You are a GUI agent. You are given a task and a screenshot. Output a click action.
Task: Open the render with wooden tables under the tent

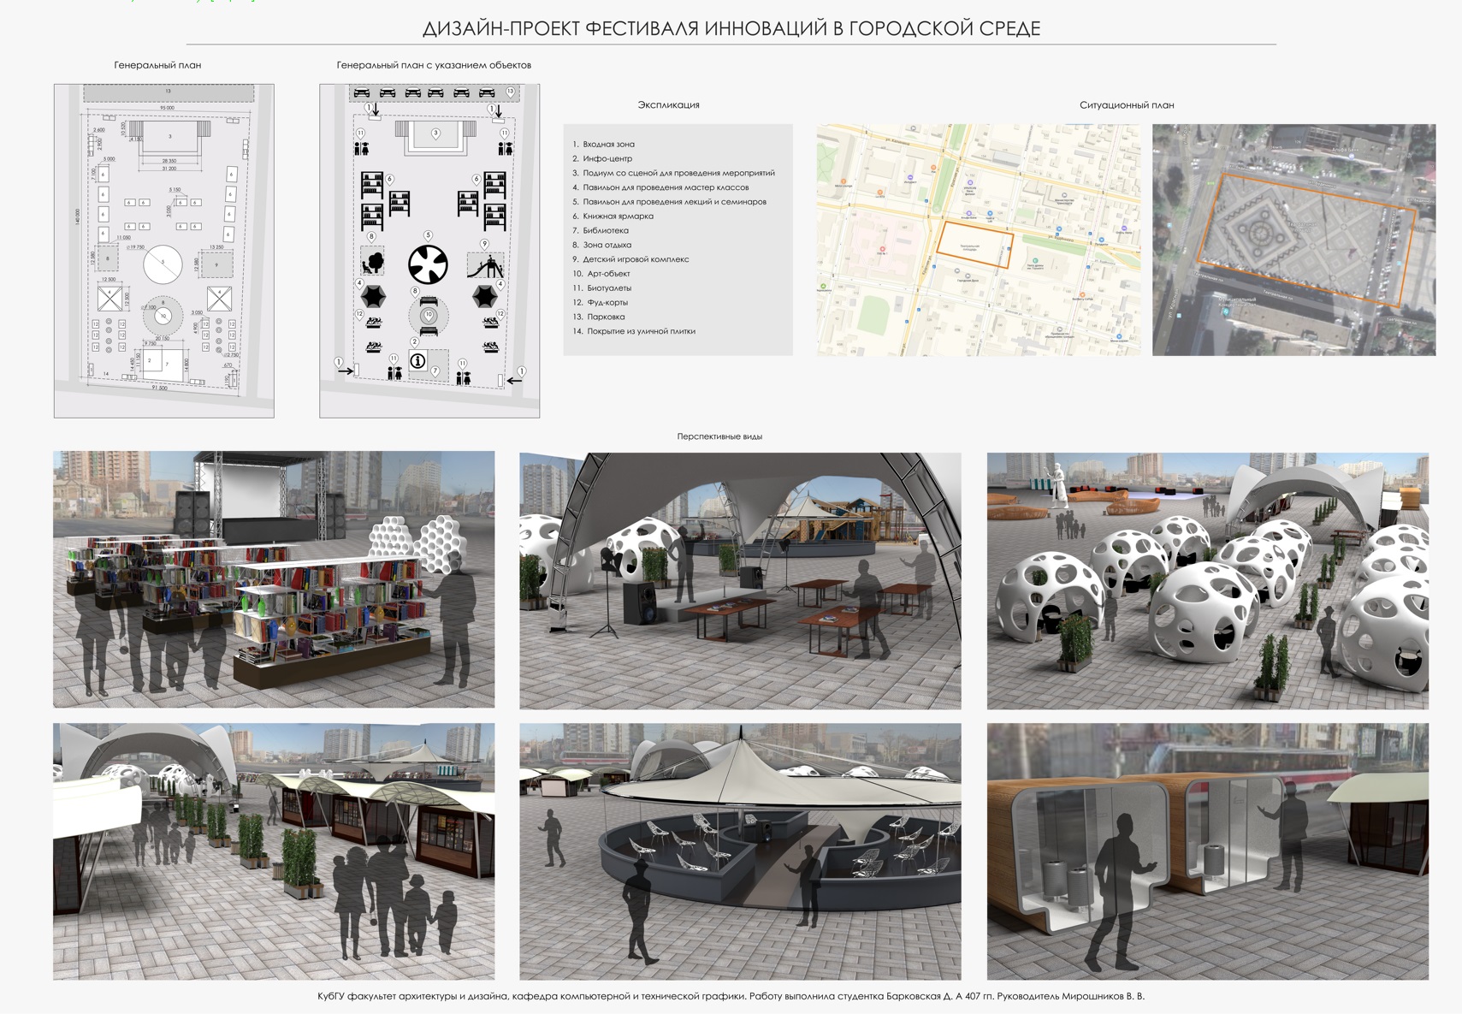click(x=740, y=580)
